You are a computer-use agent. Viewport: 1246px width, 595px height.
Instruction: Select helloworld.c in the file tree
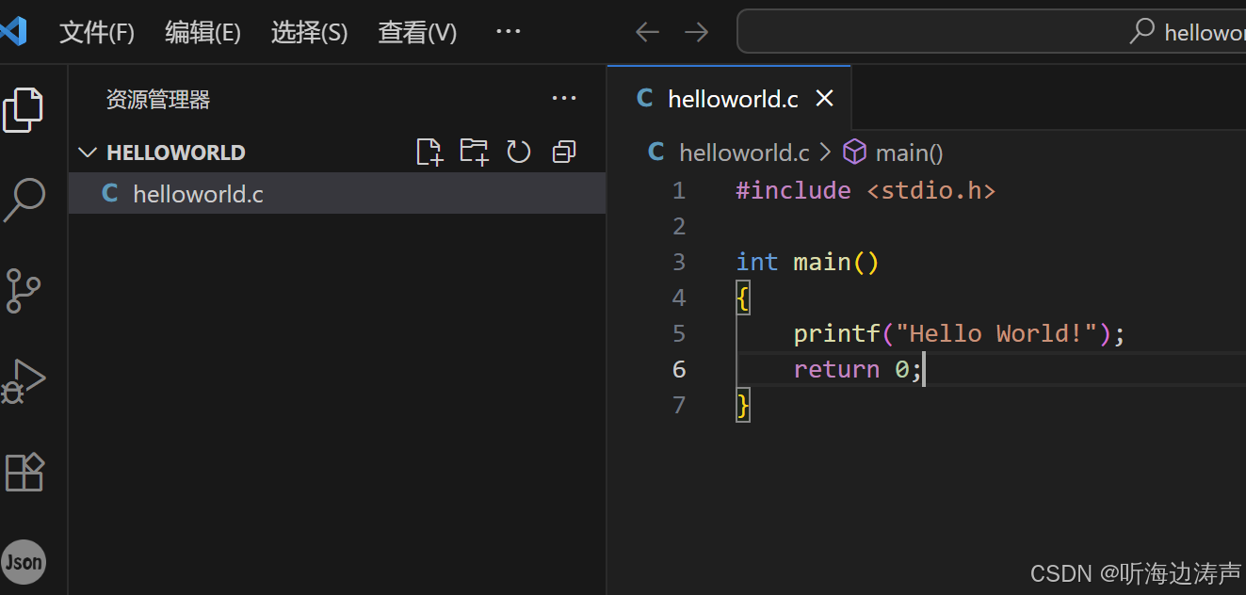[337, 194]
